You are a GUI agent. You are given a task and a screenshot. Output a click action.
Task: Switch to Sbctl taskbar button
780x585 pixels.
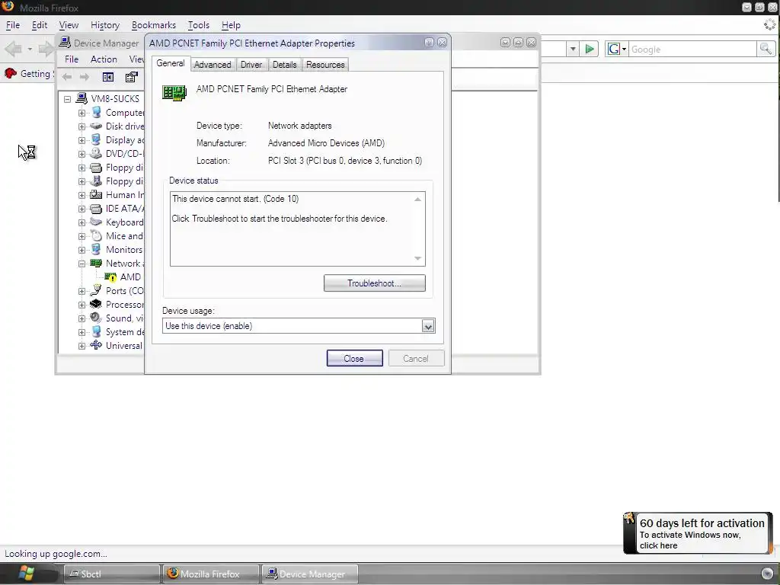click(x=112, y=574)
